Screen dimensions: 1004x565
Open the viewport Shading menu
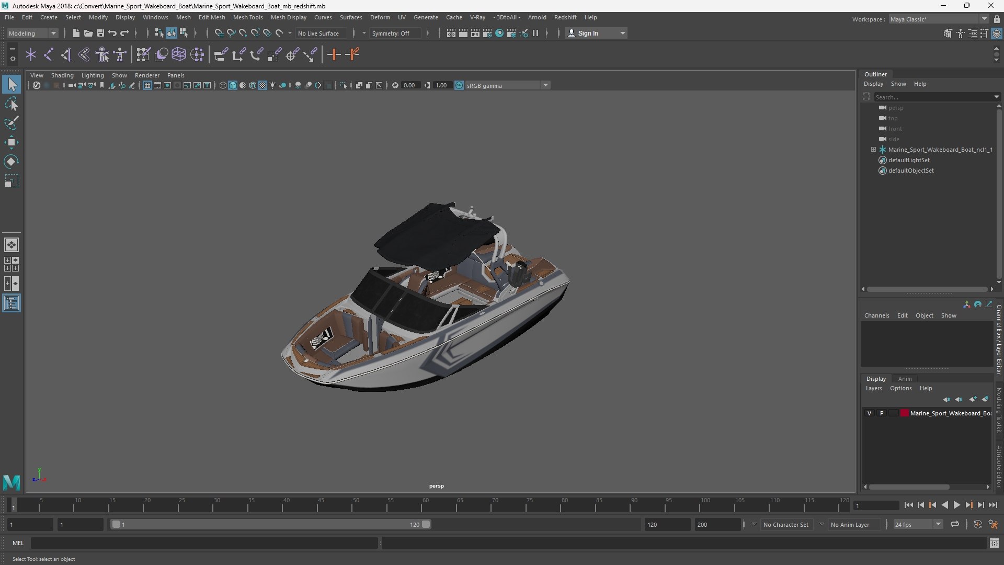point(62,75)
